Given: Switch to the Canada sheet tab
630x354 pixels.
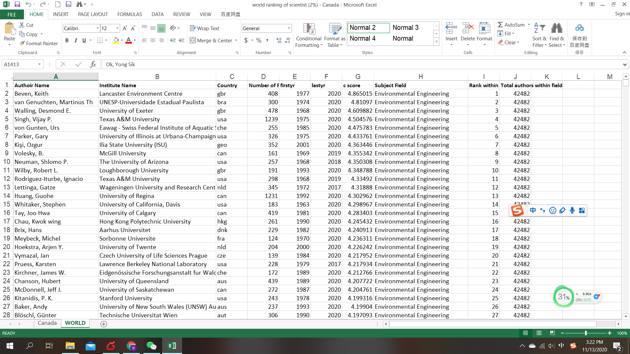Looking at the screenshot, I should (47, 323).
